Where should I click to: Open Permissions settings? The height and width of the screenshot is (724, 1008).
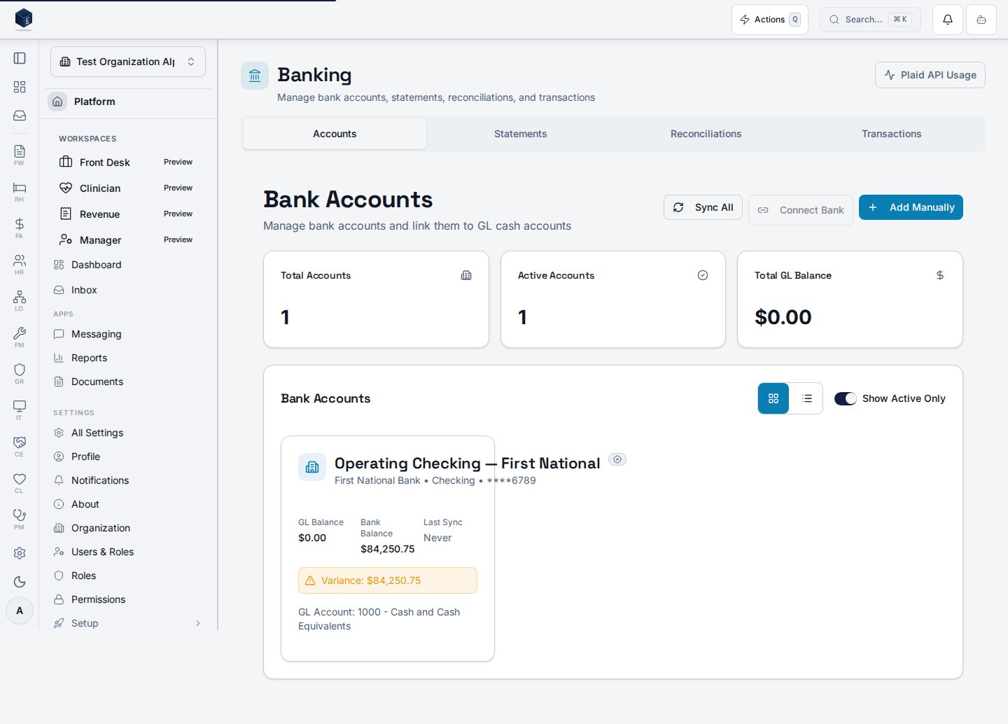click(x=128, y=599)
